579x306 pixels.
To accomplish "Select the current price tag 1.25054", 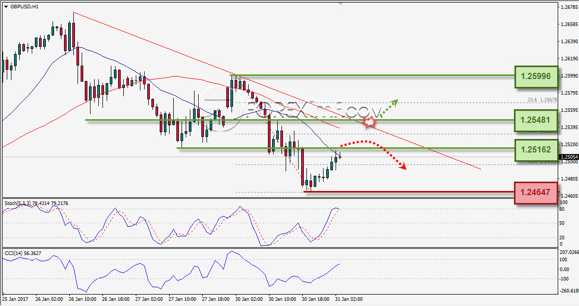I will click(x=569, y=157).
